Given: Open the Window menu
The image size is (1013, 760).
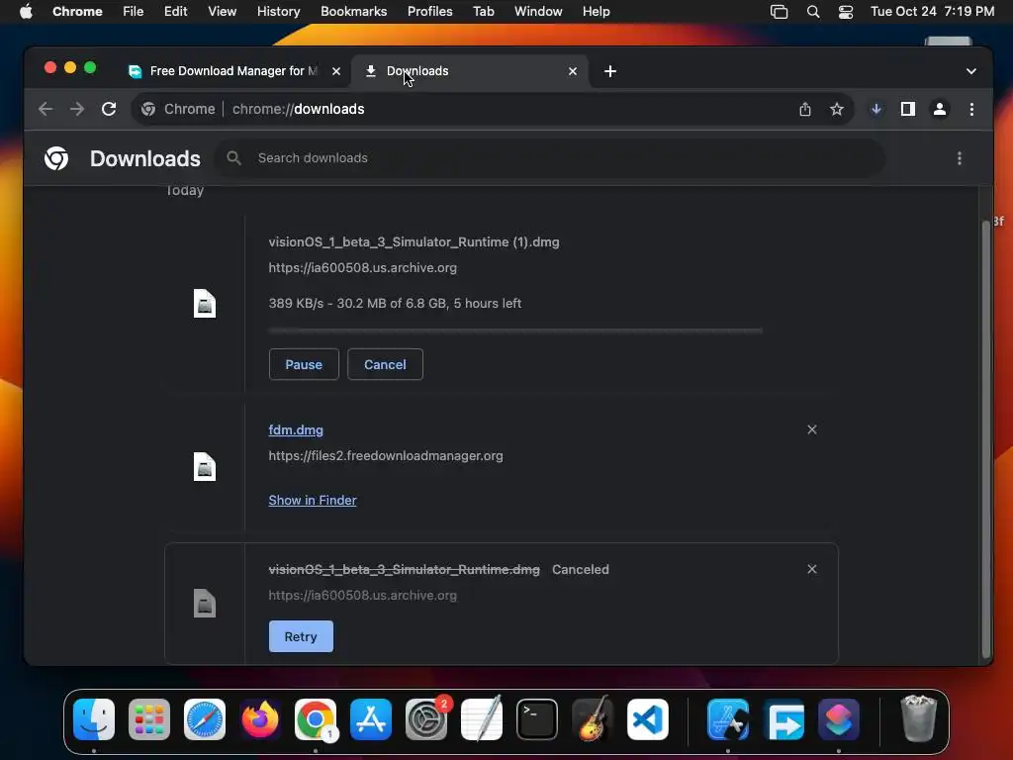Looking at the screenshot, I should [538, 12].
